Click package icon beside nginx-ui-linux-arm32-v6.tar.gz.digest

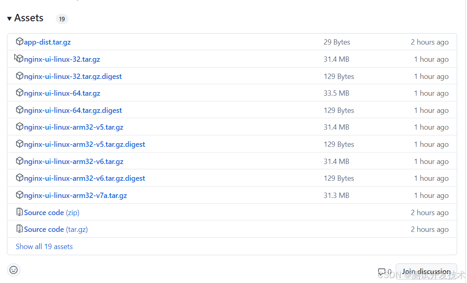pos(19,178)
